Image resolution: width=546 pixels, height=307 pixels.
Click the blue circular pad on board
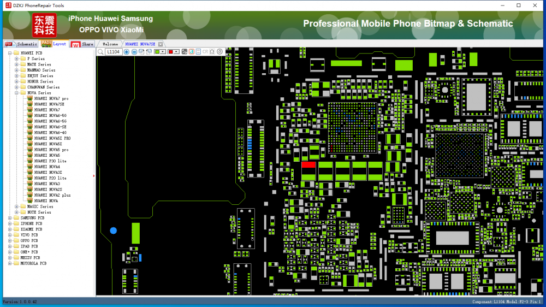tap(113, 231)
